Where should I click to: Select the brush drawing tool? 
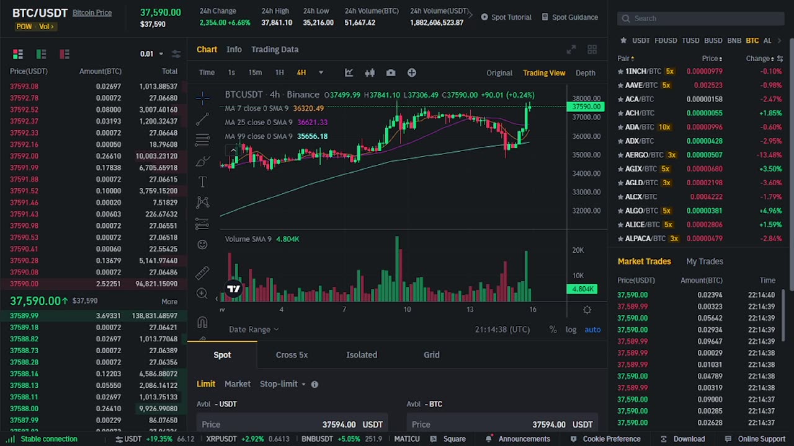pyautogui.click(x=202, y=161)
